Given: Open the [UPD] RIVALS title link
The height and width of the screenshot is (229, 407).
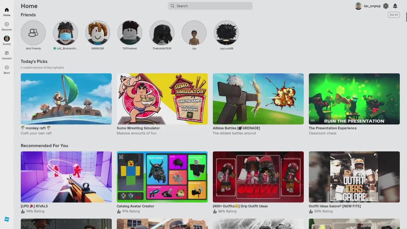Looking at the screenshot, I should 34,206.
